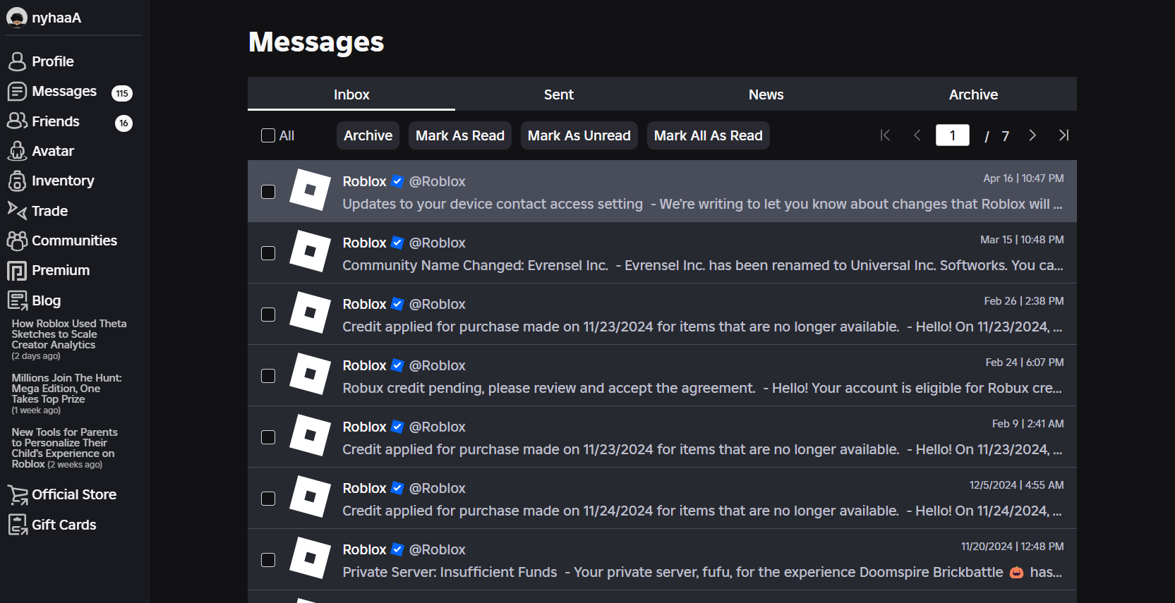Open the Community Name Changed: Evrensel Inc. message
Screen dimensions: 1175x603
click(x=662, y=252)
